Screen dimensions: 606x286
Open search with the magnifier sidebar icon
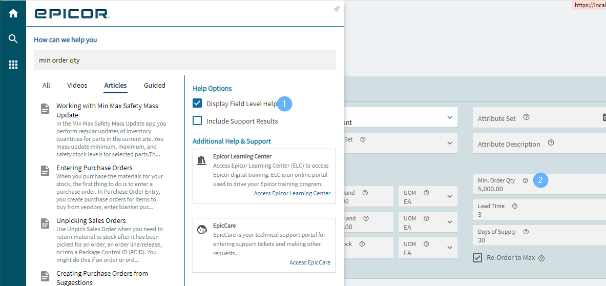tap(13, 38)
